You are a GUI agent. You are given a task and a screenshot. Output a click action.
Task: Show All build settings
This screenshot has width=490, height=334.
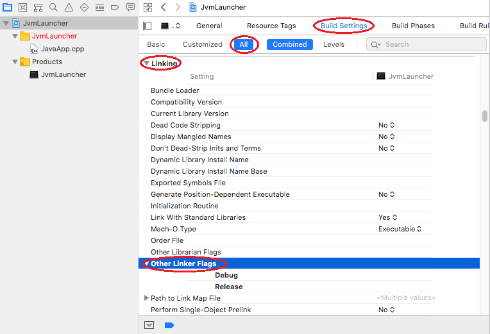tap(244, 44)
